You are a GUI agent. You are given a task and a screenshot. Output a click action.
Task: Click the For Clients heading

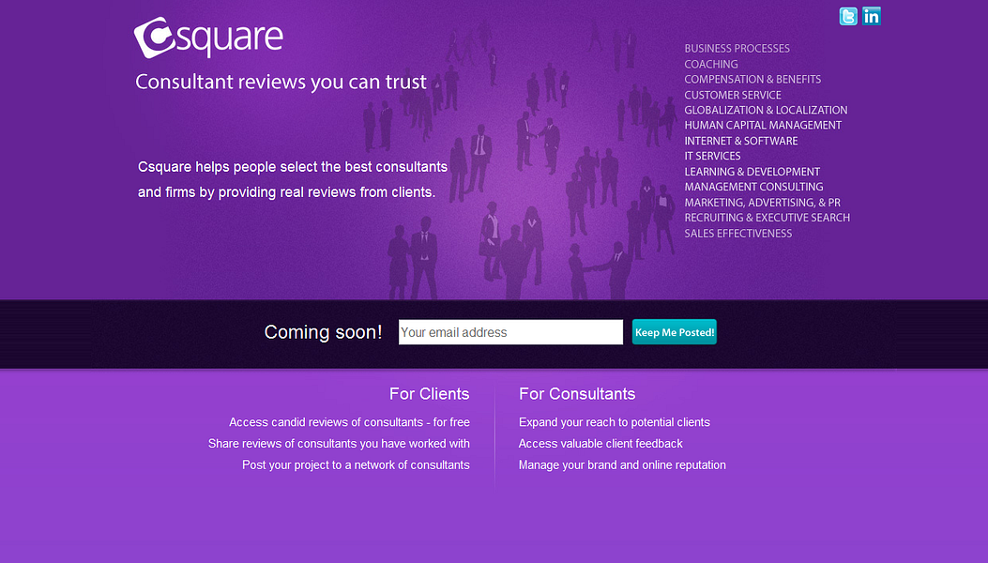point(430,393)
